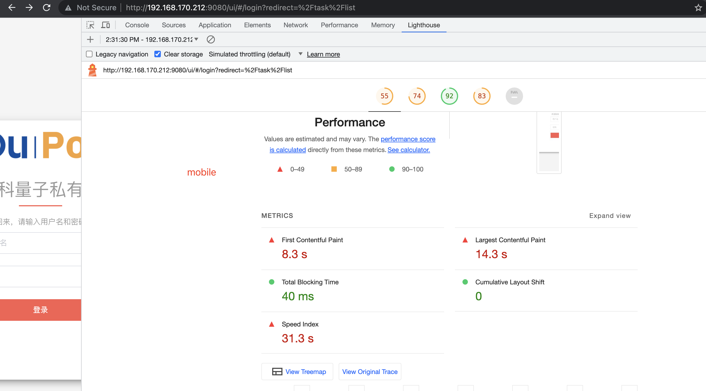Click Expand view in Metrics section
The height and width of the screenshot is (391, 706).
(x=610, y=215)
